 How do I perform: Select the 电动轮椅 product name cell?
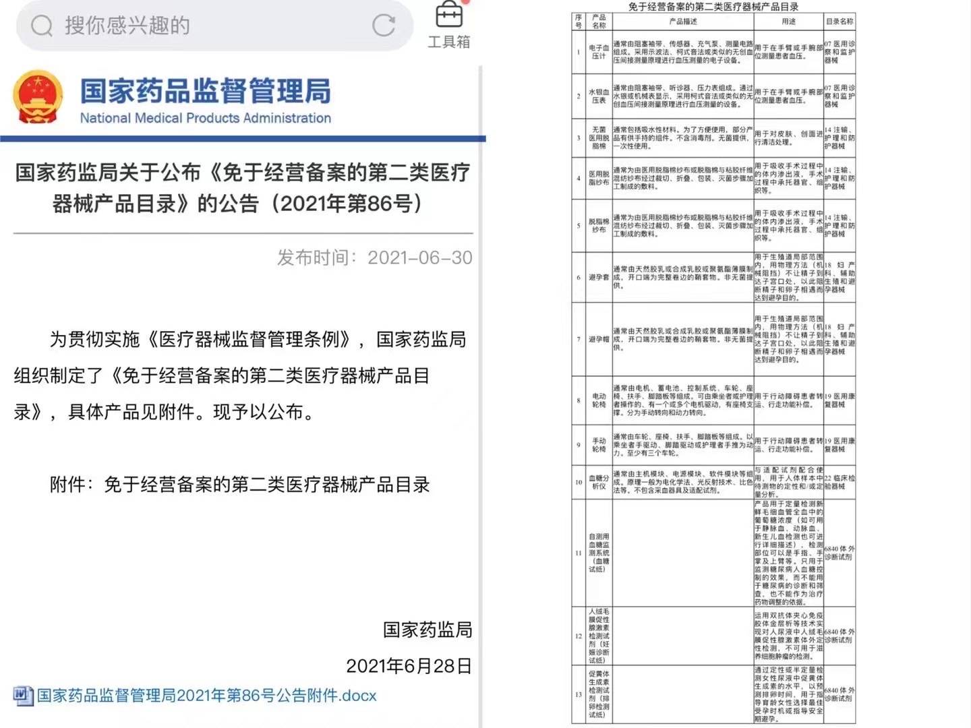599,400
